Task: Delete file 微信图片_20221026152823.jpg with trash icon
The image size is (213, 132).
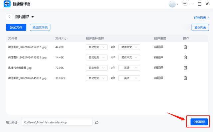Action: pos(185,58)
